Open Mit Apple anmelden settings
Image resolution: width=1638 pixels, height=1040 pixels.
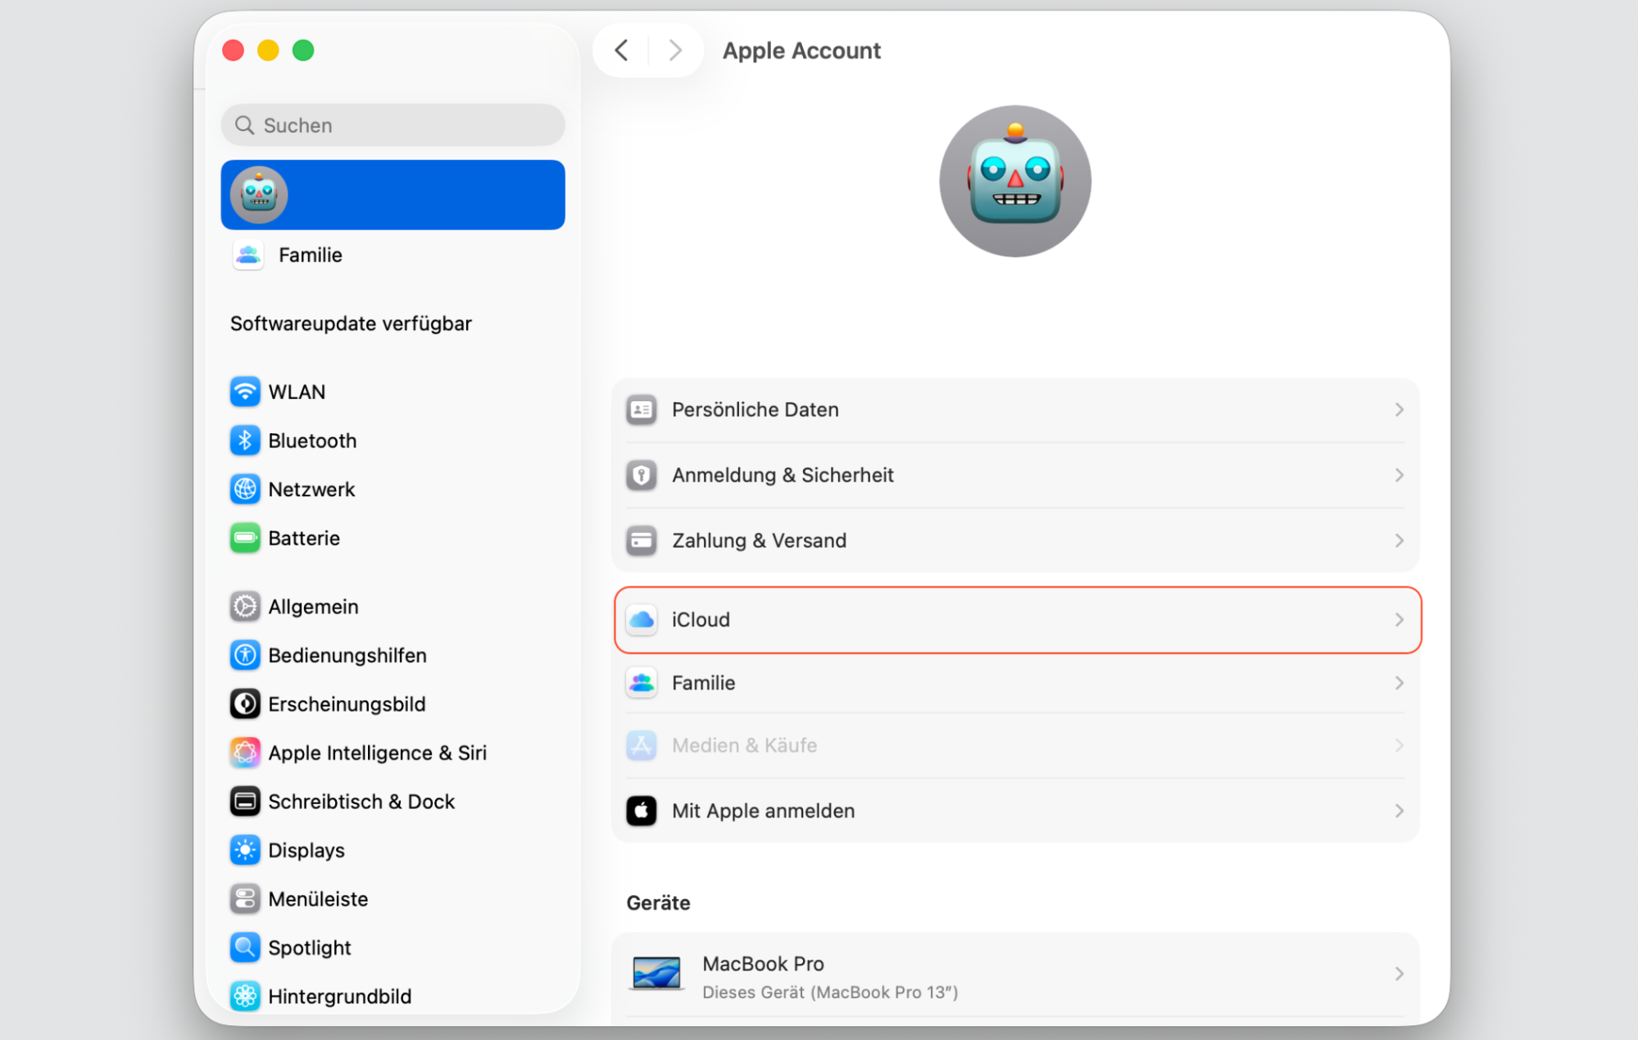pyautogui.click(x=1015, y=811)
